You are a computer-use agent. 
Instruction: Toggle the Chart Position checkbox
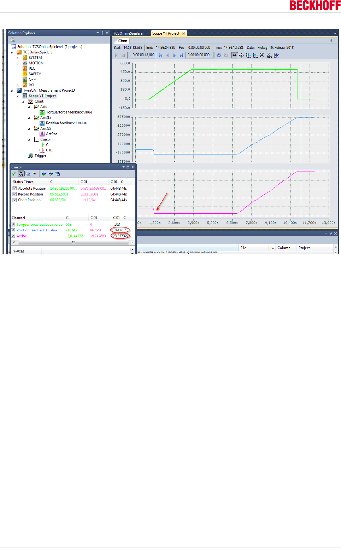tap(14, 200)
